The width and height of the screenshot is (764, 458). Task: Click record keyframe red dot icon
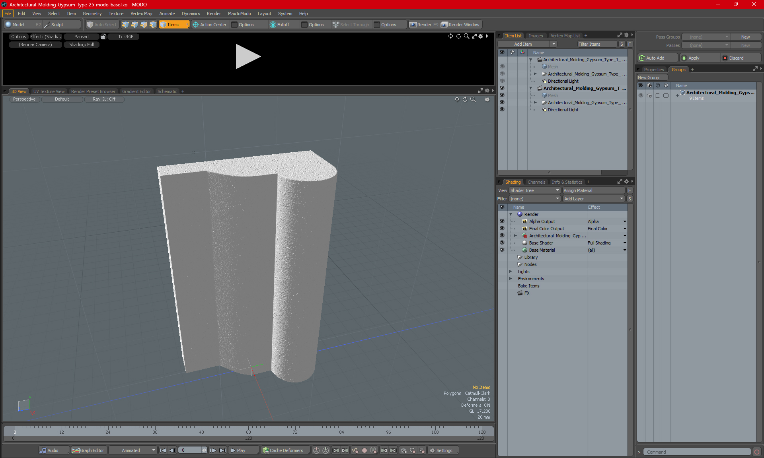pyautogui.click(x=364, y=450)
